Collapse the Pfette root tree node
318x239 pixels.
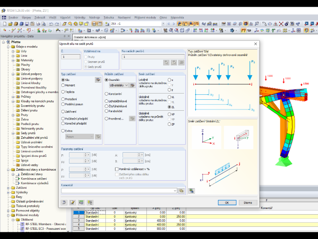3,42
